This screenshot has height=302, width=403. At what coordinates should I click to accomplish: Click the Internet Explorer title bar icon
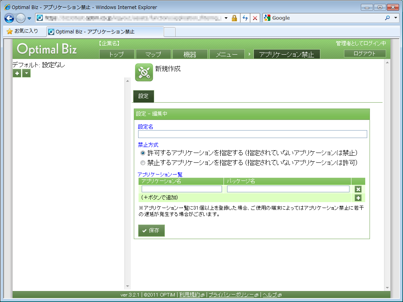click(x=7, y=7)
